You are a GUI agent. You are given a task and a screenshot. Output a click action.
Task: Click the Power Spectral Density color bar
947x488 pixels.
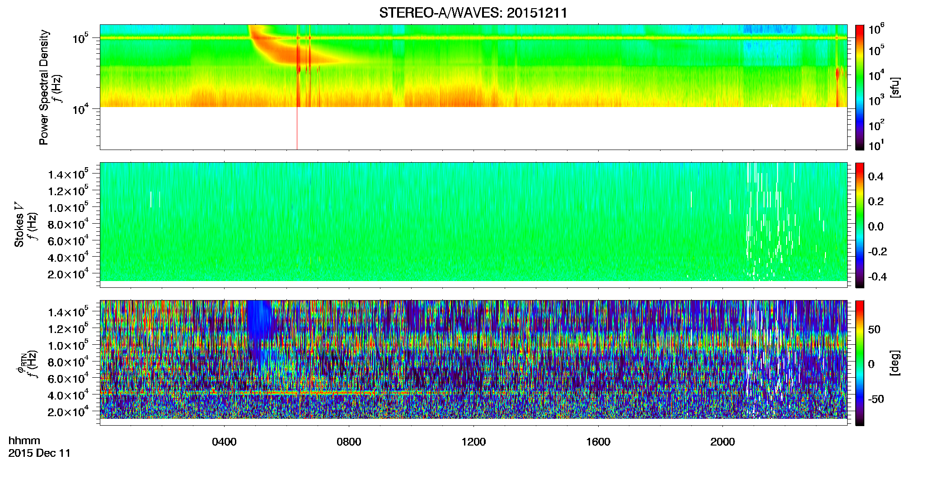pyautogui.click(x=859, y=87)
